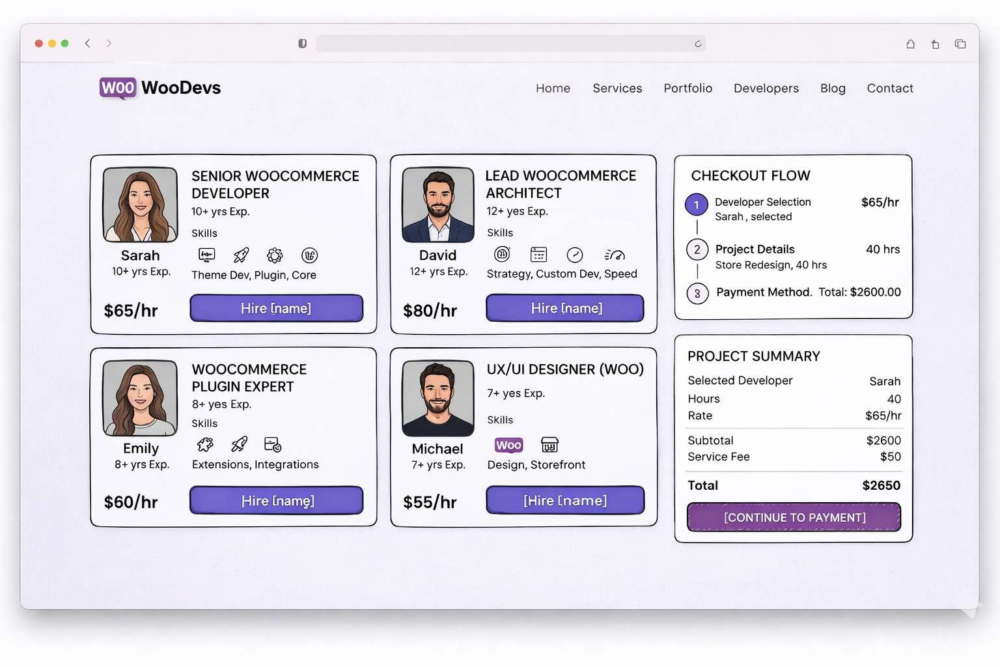Click the puzzle piece icon on Emily's card
Image resolution: width=1000 pixels, height=667 pixels.
(205, 445)
